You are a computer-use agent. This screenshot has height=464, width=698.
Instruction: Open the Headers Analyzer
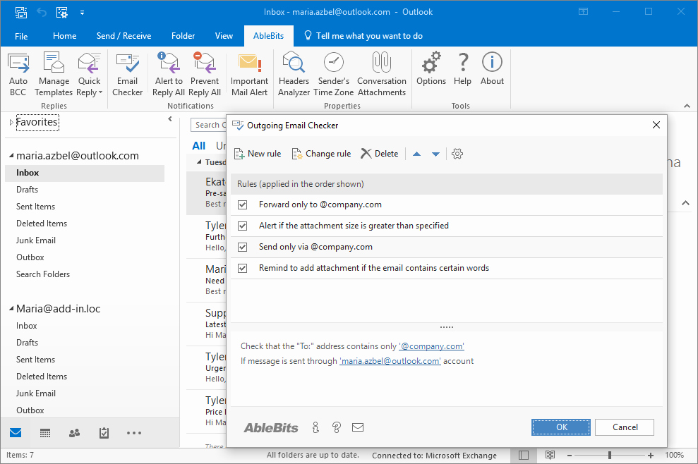click(x=294, y=74)
